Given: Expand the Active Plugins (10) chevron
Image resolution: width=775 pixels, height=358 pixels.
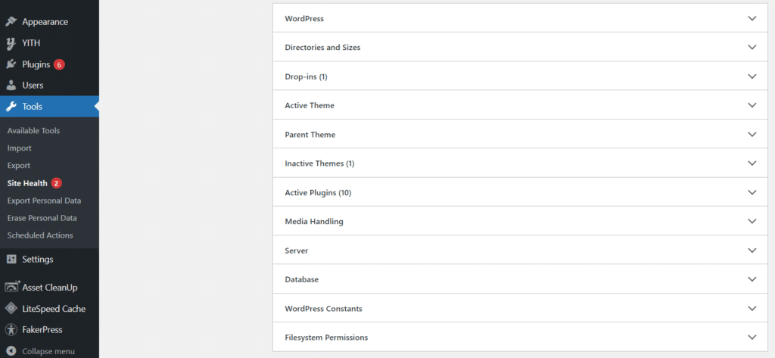Looking at the screenshot, I should (752, 192).
